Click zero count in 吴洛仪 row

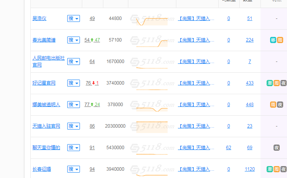point(229,18)
